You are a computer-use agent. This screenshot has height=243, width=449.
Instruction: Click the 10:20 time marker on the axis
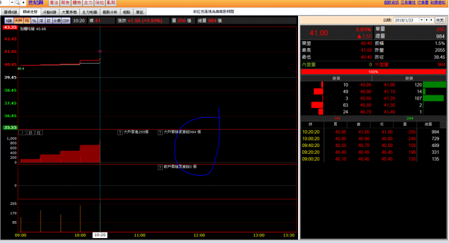coord(100,235)
